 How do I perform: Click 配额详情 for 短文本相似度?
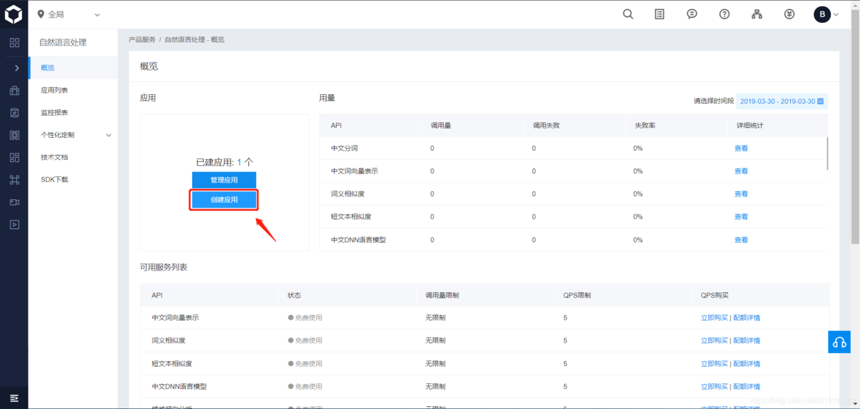pyautogui.click(x=747, y=363)
